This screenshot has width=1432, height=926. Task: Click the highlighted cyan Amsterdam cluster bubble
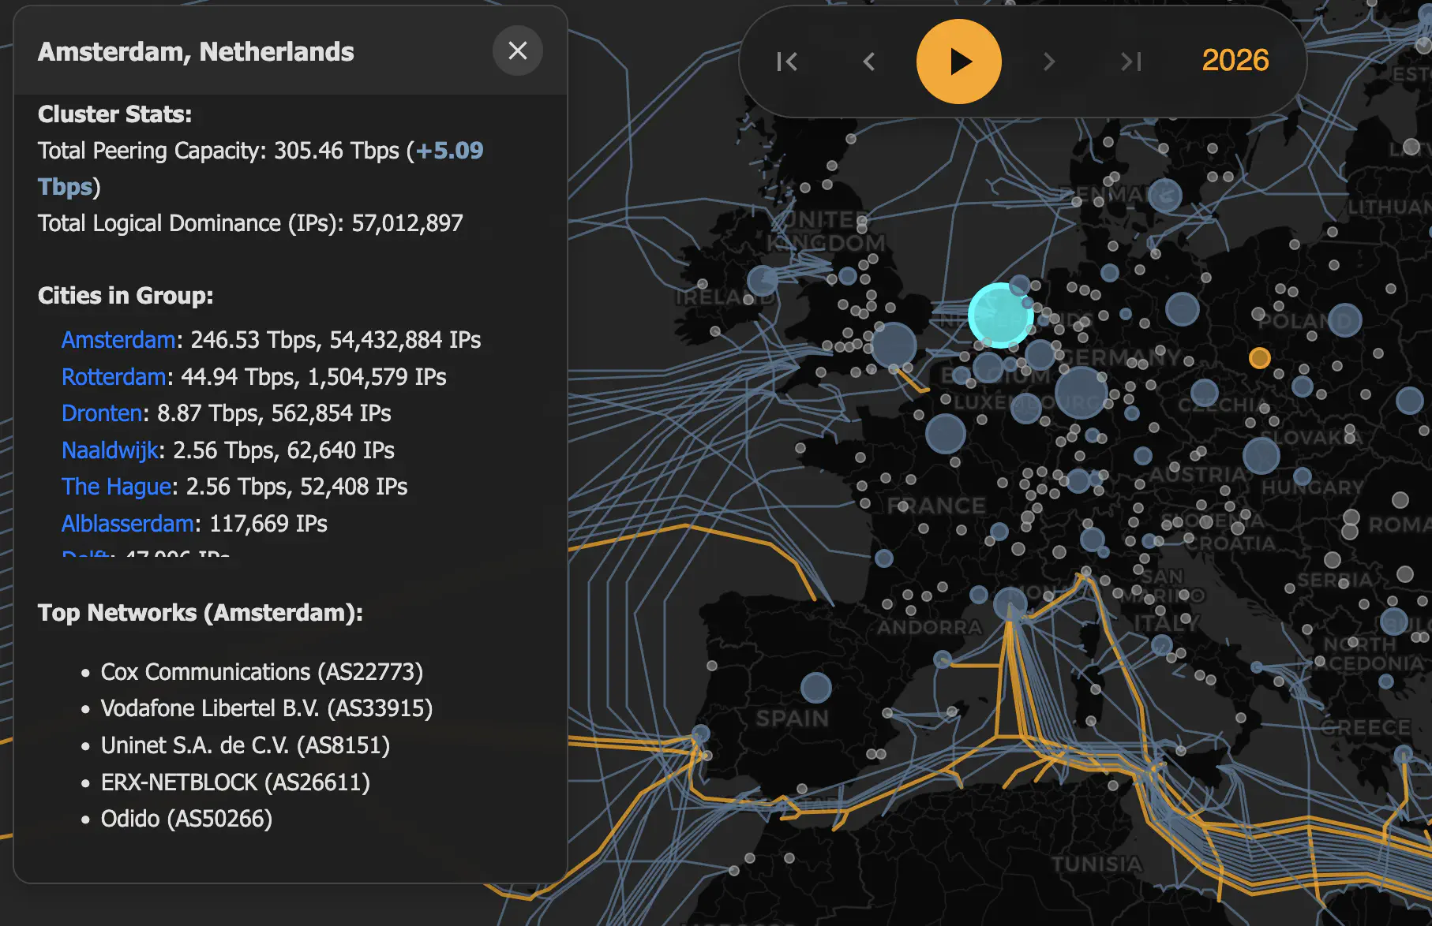[x=1000, y=316]
